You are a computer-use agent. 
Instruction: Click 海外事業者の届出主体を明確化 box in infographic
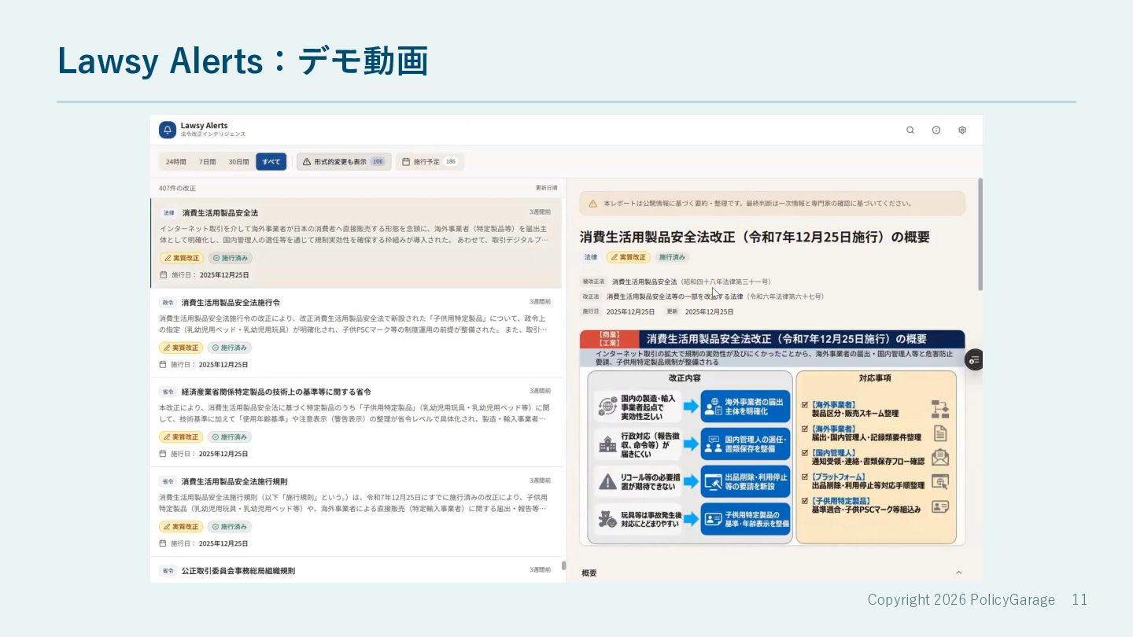(745, 407)
